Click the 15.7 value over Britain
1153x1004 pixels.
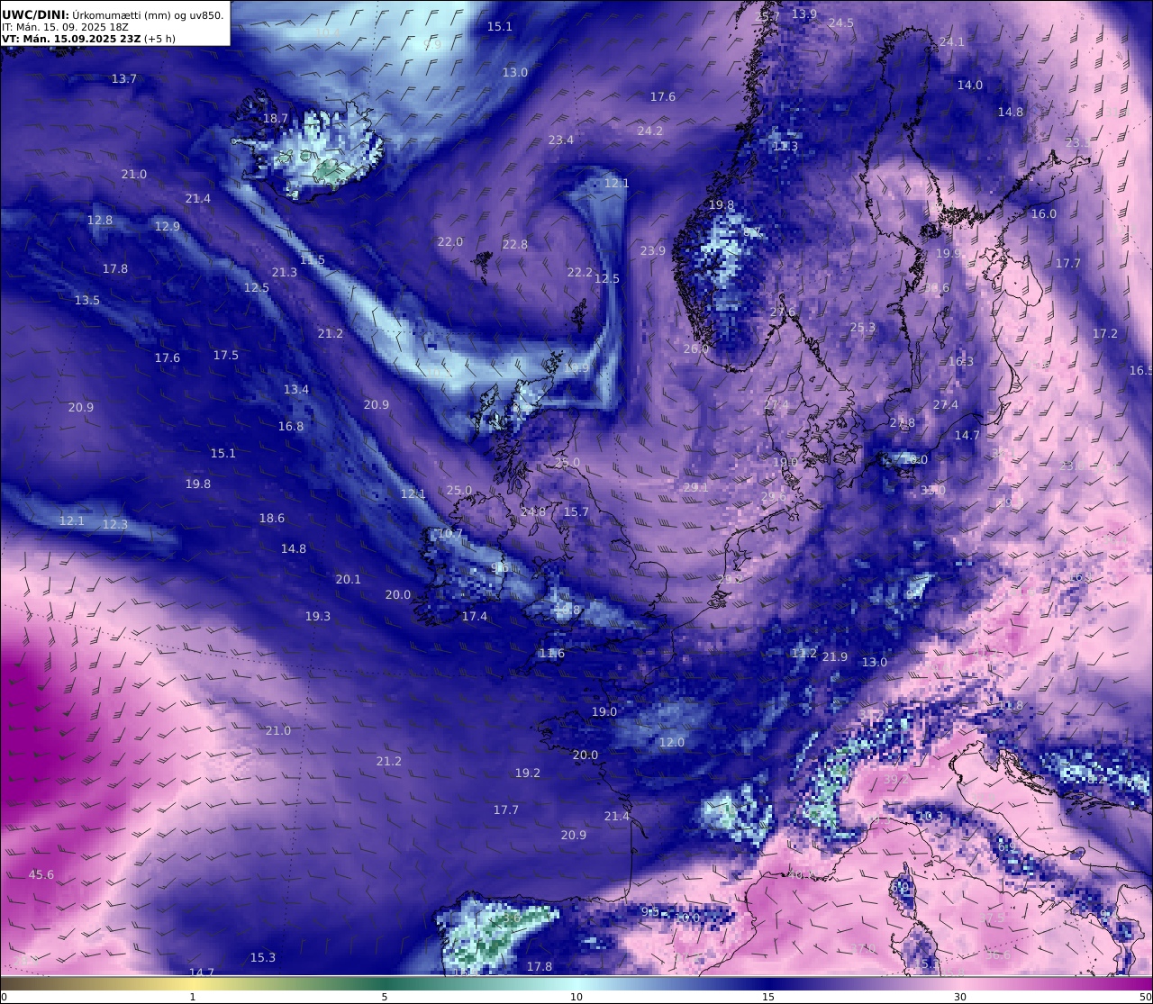click(576, 511)
